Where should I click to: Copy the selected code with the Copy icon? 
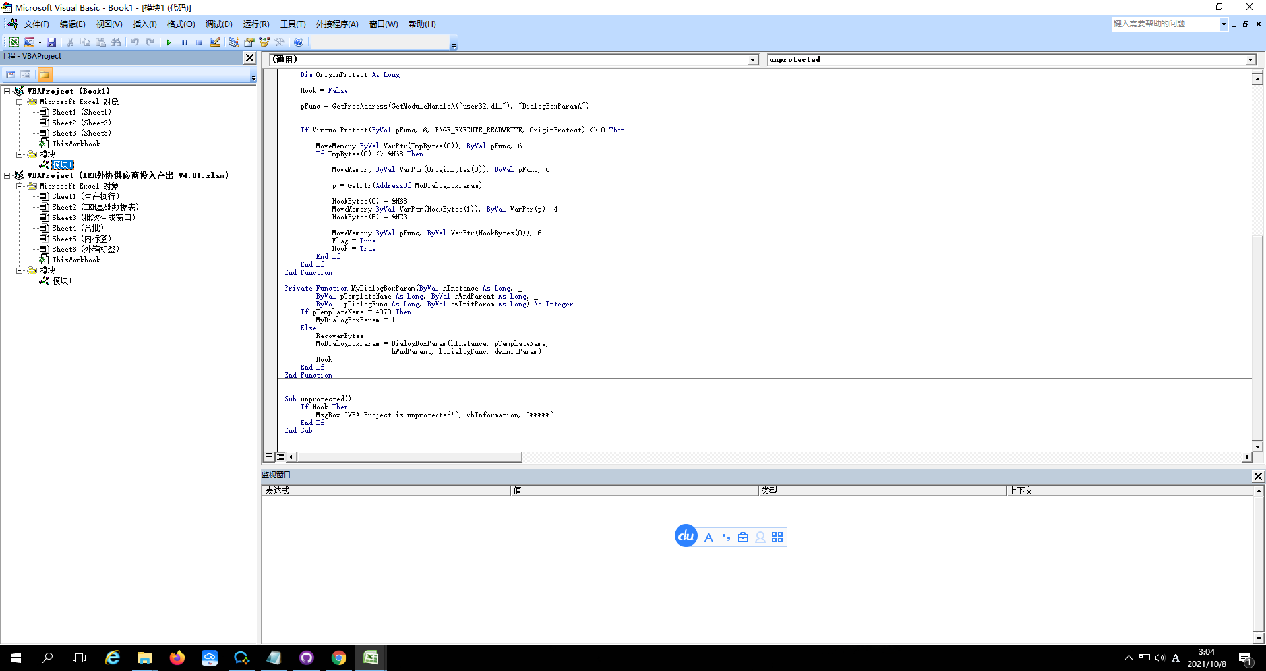(x=85, y=42)
